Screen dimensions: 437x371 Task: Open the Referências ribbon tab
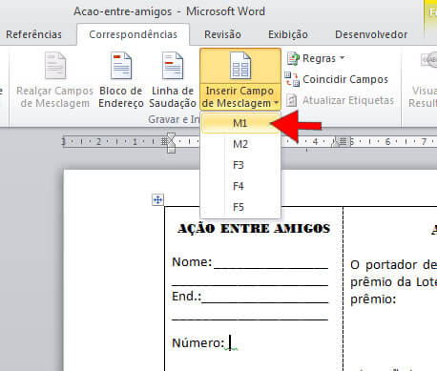tap(33, 34)
